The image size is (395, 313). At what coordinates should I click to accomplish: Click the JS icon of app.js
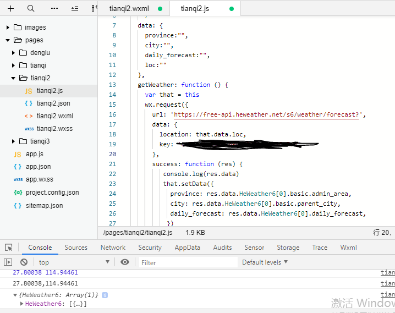tap(18, 154)
